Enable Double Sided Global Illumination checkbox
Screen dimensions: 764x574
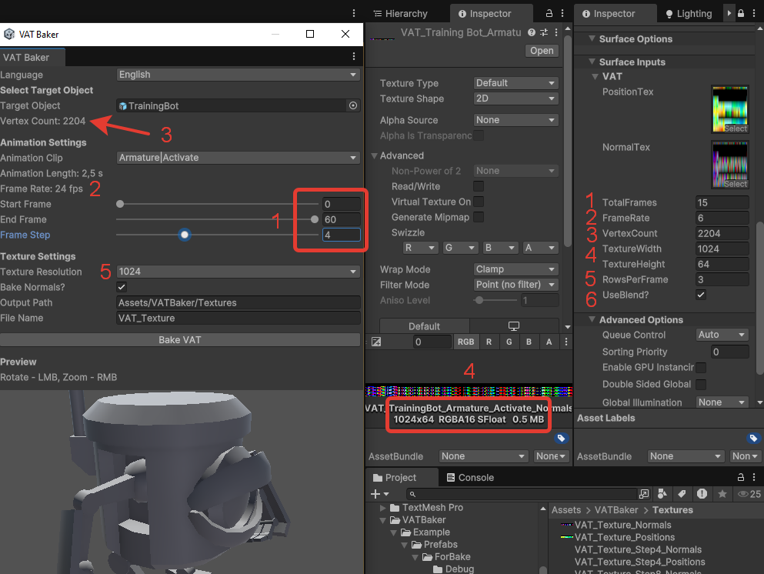click(x=701, y=385)
